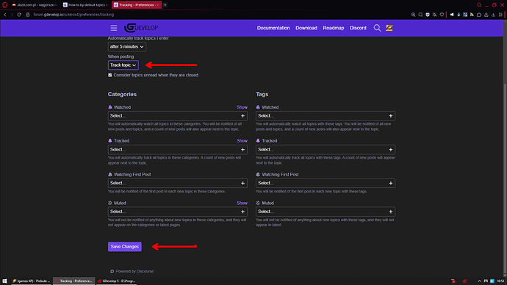Image resolution: width=507 pixels, height=285 pixels.
Task: Reload the current page
Action: coord(19,15)
